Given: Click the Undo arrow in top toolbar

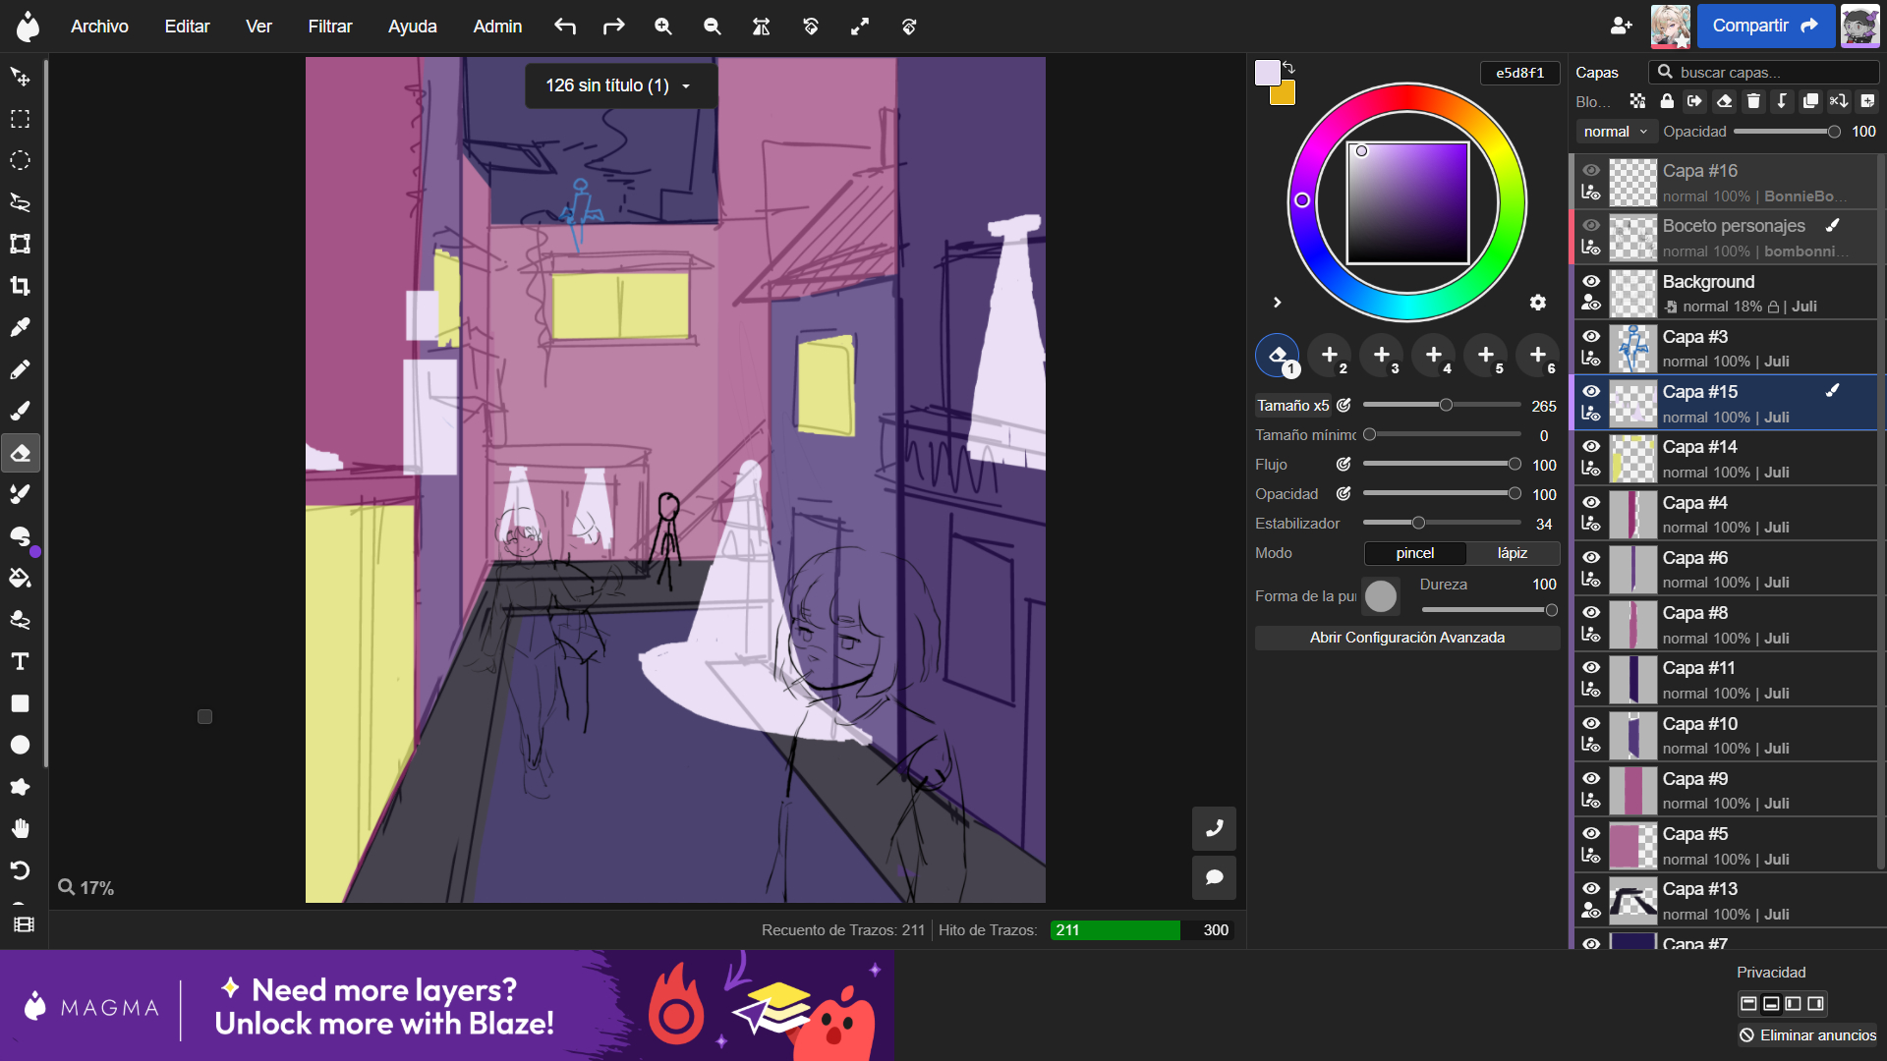Looking at the screenshot, I should tap(564, 27).
